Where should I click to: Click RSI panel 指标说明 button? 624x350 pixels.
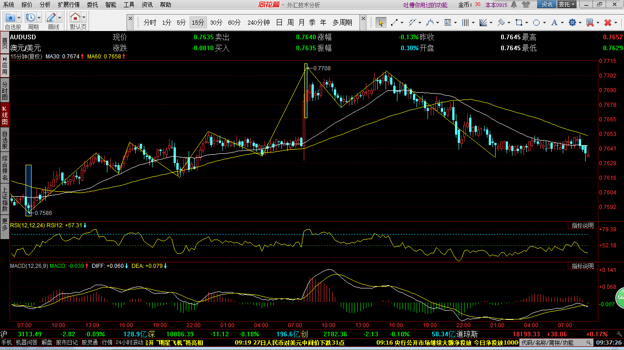click(x=583, y=225)
